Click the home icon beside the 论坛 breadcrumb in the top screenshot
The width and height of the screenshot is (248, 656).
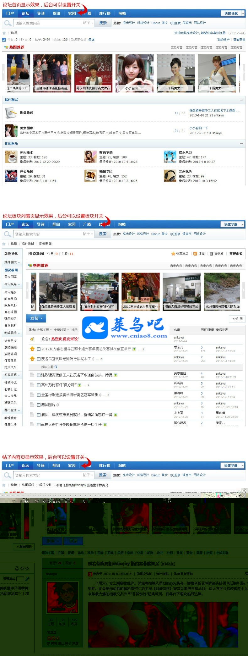(4, 33)
